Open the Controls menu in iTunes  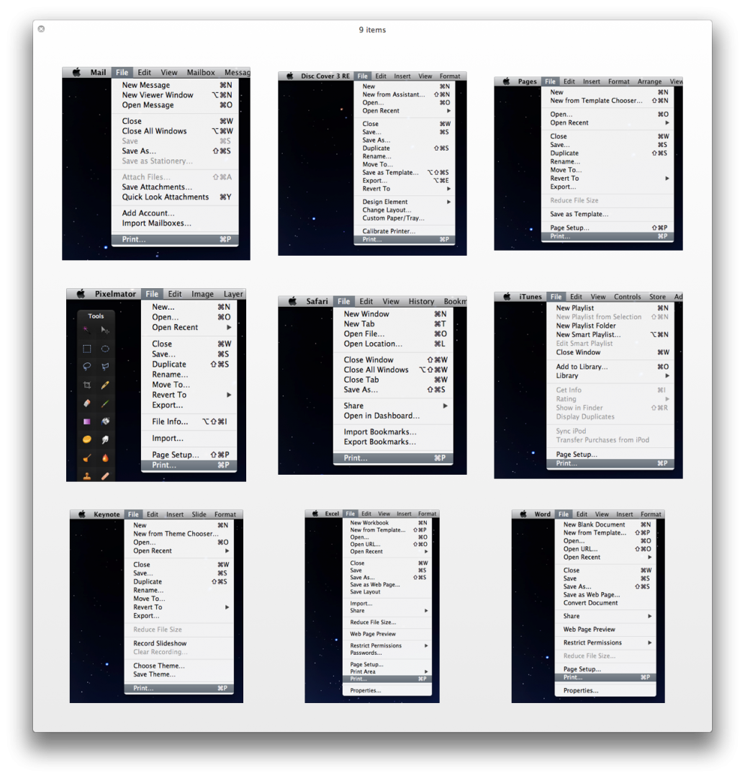[627, 297]
